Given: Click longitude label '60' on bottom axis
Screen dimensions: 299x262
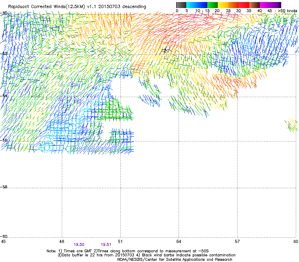Looking at the screenshot, I should click(296, 241).
